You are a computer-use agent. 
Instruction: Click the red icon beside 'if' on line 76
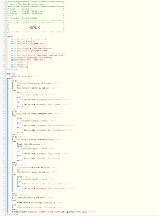21,177
